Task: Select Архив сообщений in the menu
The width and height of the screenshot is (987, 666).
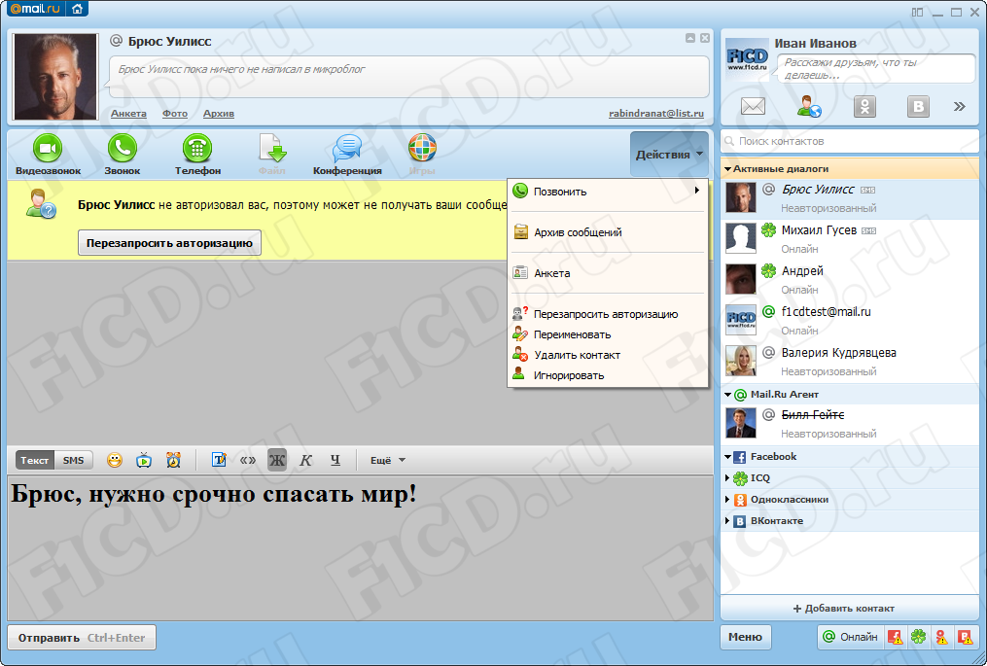Action: click(608, 232)
